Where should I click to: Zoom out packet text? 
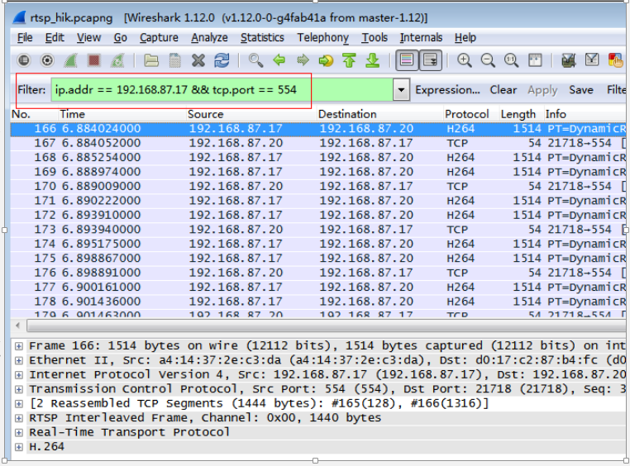pyautogui.click(x=488, y=60)
